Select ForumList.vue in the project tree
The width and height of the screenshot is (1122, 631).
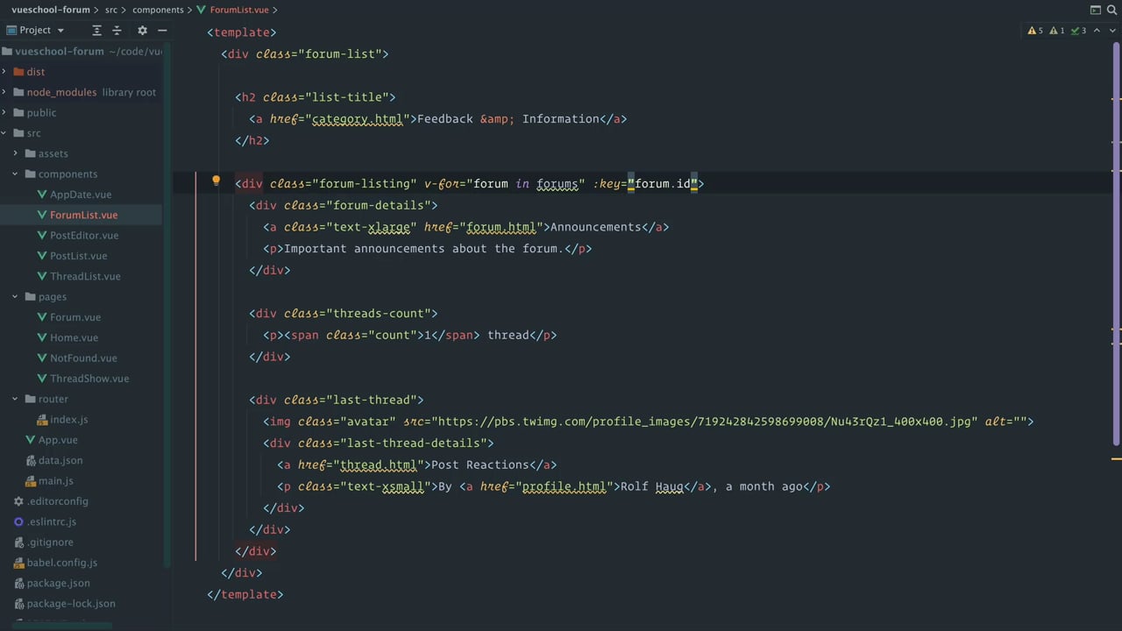coord(83,215)
